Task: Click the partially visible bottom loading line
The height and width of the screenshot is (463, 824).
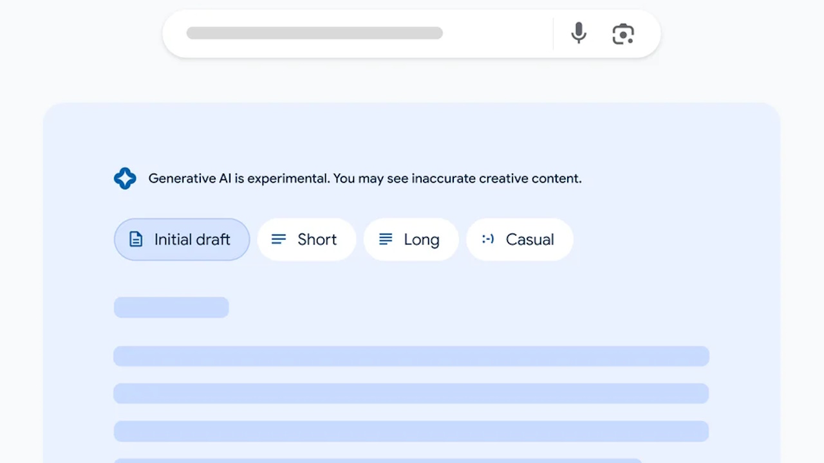Action: (377, 460)
